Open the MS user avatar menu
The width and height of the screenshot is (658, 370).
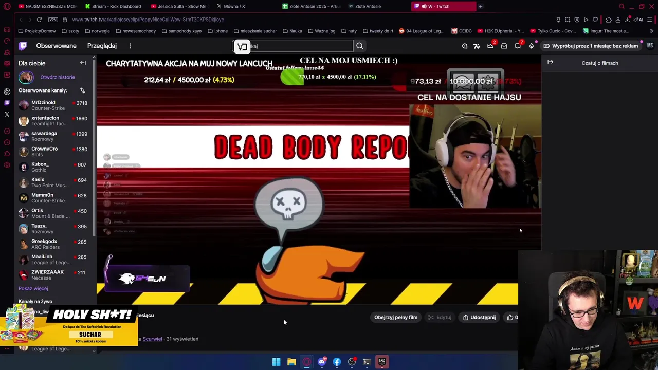(x=650, y=46)
